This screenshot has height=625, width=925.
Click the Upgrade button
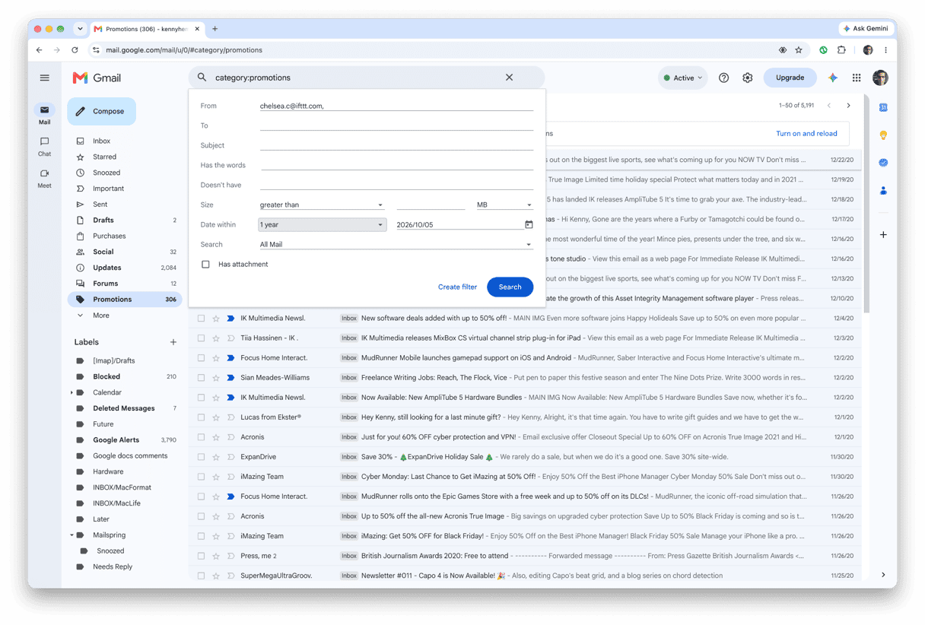(x=790, y=78)
